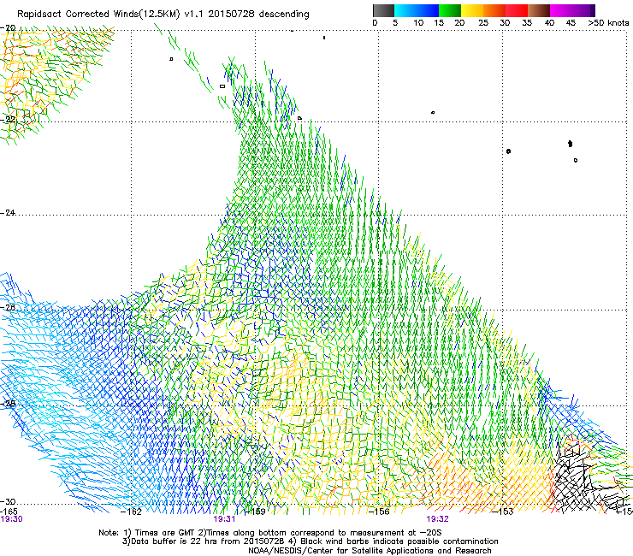Click the '-24' latitude axis label
Image resolution: width=633 pixels, height=556 pixels.
point(8,213)
